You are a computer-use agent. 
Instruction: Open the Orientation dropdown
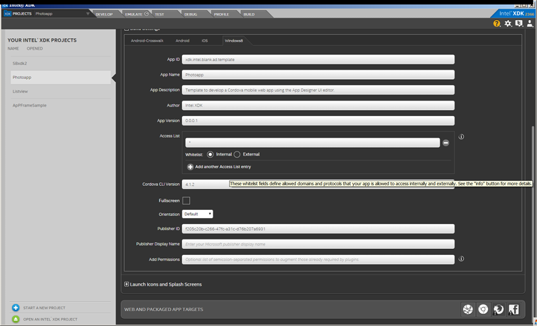coord(197,214)
